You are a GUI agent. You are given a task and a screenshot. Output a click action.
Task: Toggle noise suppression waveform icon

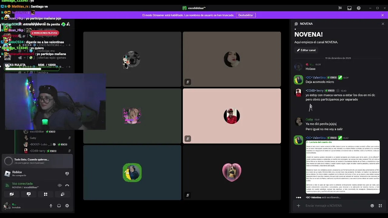[x=60, y=185]
